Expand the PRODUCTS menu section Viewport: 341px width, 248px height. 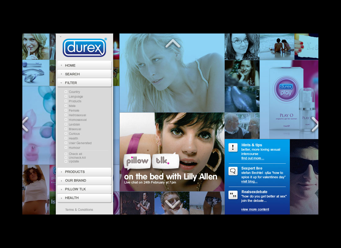click(84, 172)
